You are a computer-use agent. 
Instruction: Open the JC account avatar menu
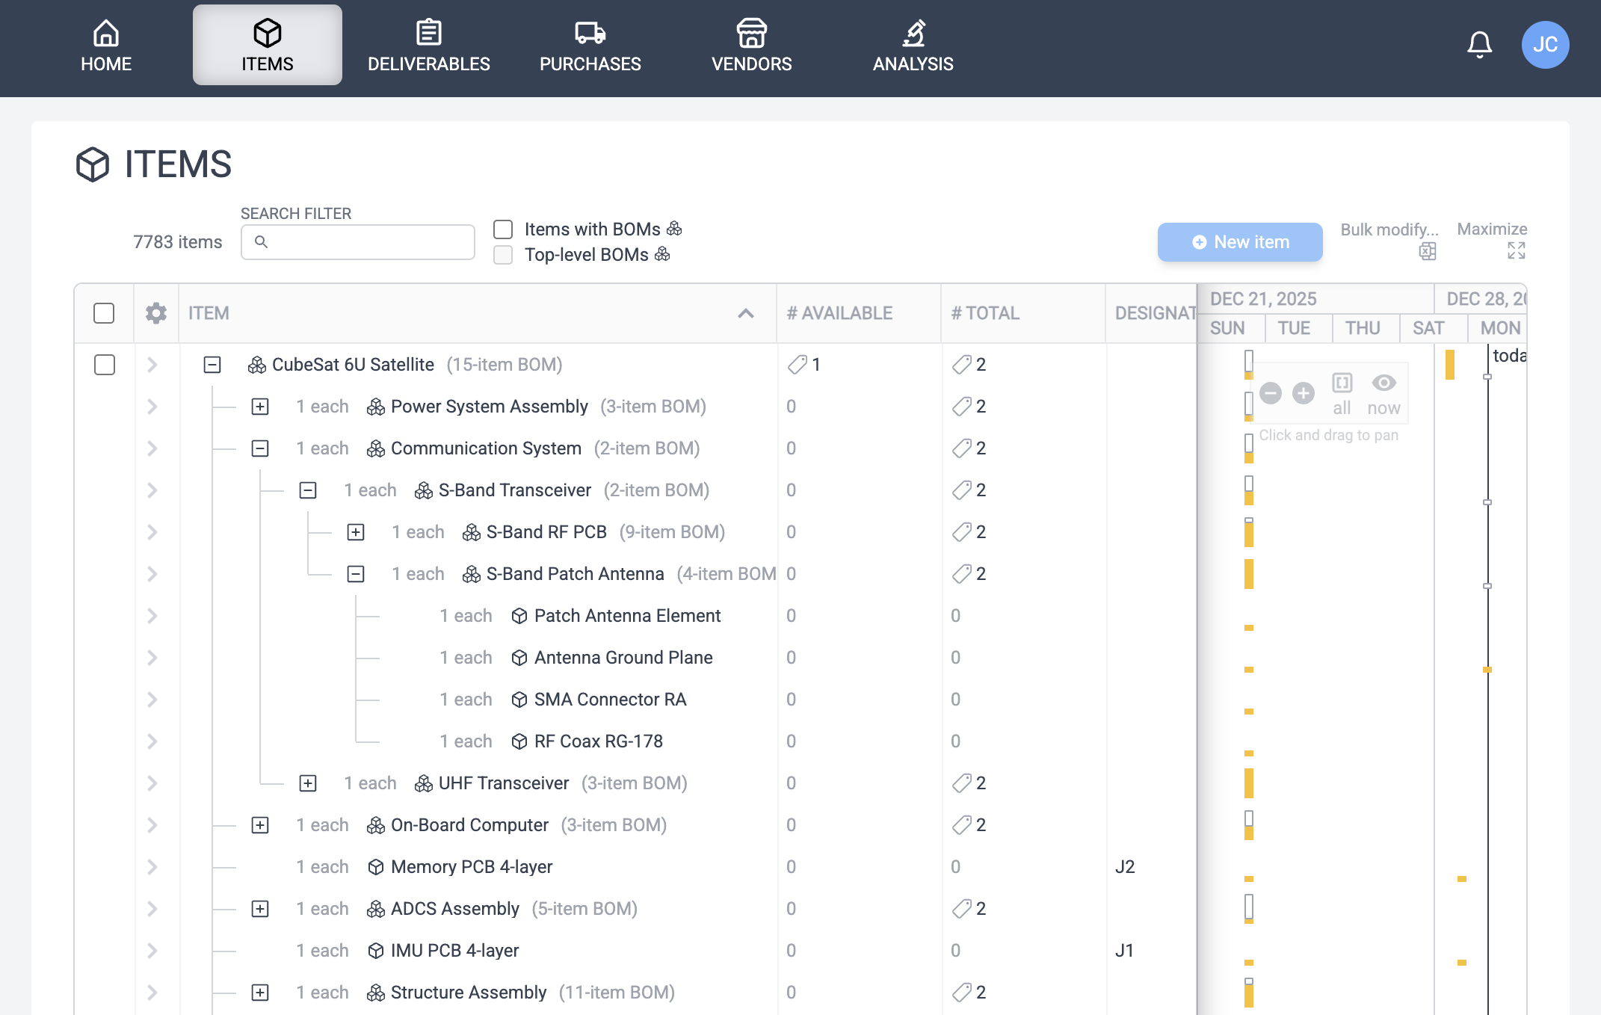[1546, 45]
